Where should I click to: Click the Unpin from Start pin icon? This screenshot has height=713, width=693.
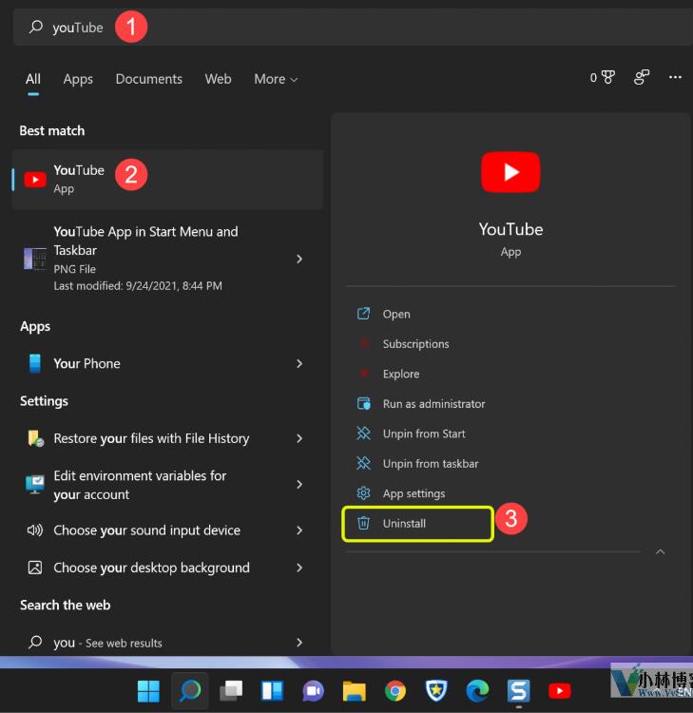click(363, 434)
